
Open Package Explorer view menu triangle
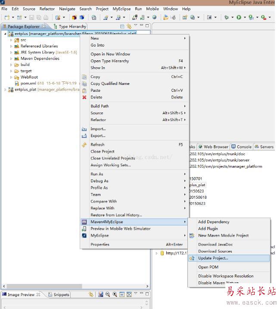(x=136, y=25)
